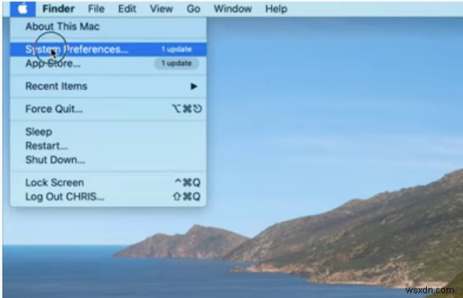Select Shut Down… option
Screen dimensions: 463x298
click(108, 160)
